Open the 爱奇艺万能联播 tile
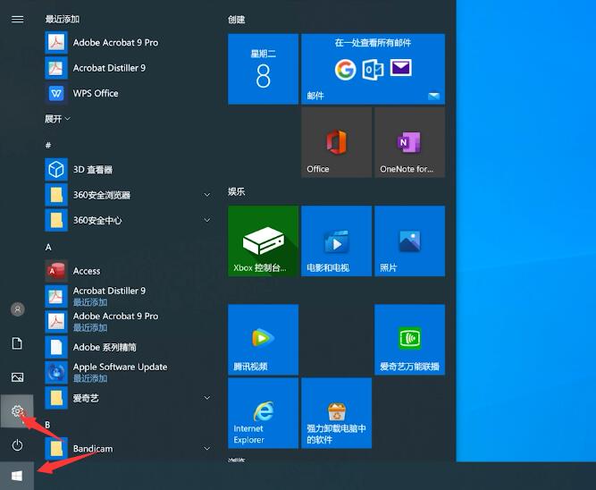 point(410,340)
